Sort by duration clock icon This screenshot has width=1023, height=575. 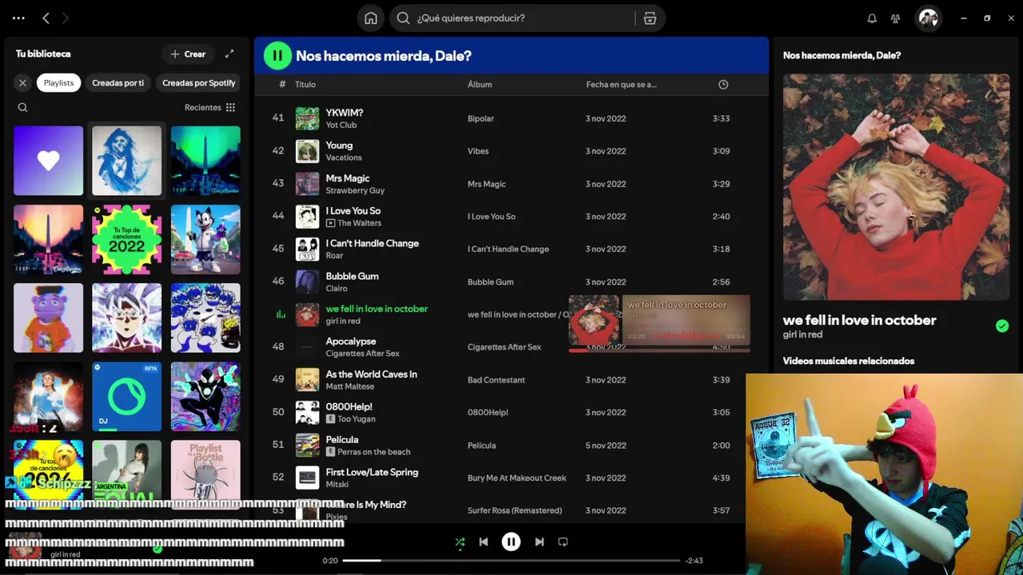point(723,84)
